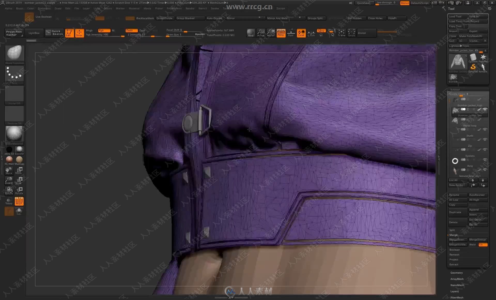Image resolution: width=496 pixels, height=300 pixels.
Task: Open the Stroke menu
Action: point(215,8)
